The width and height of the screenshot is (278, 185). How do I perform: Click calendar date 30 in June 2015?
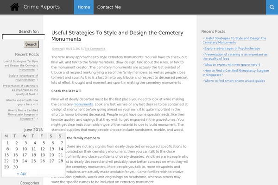[x=15, y=167]
